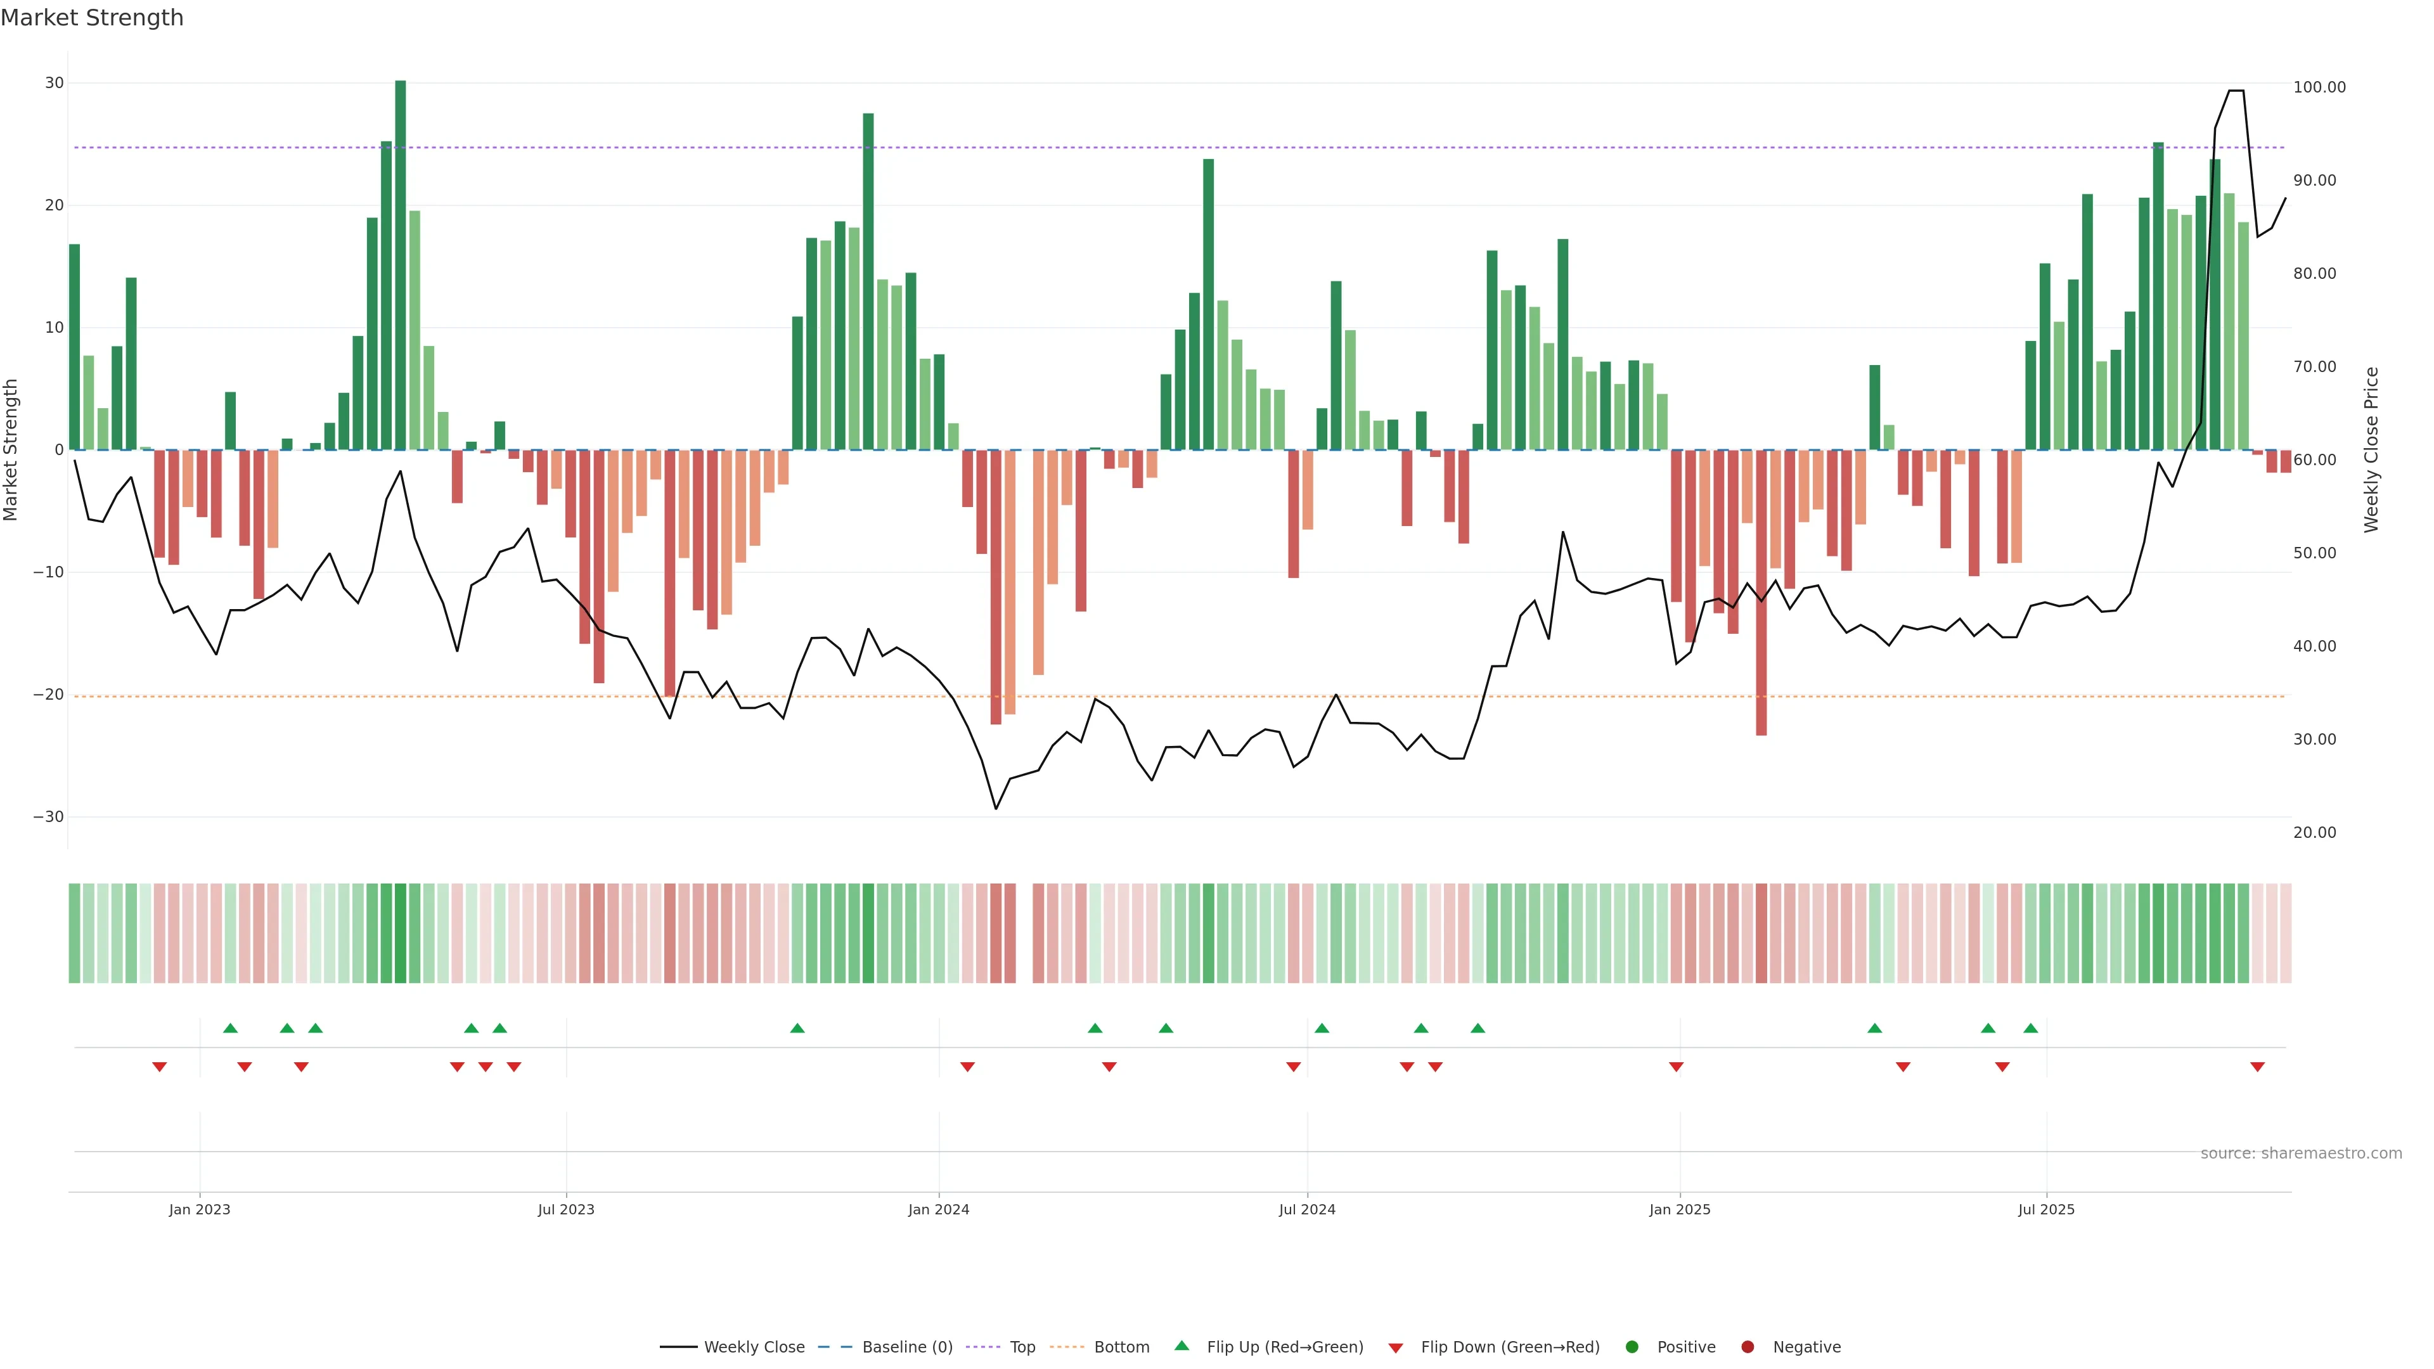Click the Weekly Close Price axis title
Image resolution: width=2434 pixels, height=1369 pixels.
click(x=2371, y=450)
